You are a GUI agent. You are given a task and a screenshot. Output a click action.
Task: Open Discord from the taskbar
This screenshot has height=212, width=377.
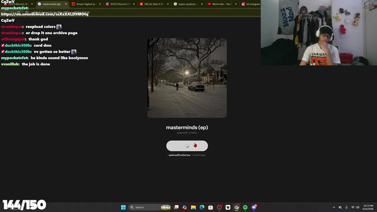(x=254, y=207)
